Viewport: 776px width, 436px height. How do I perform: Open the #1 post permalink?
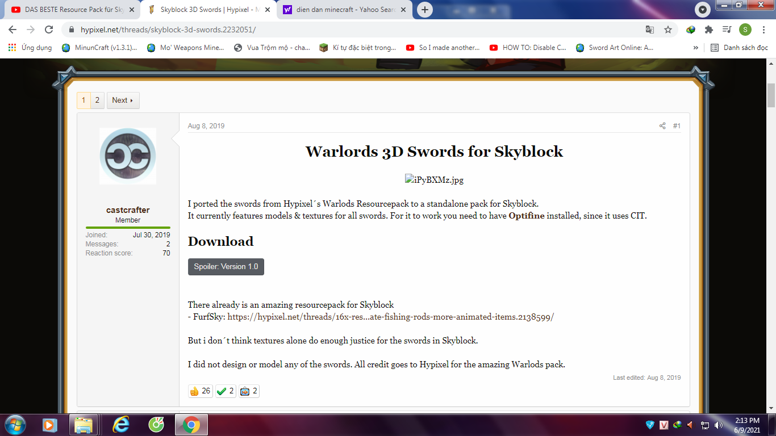click(677, 126)
